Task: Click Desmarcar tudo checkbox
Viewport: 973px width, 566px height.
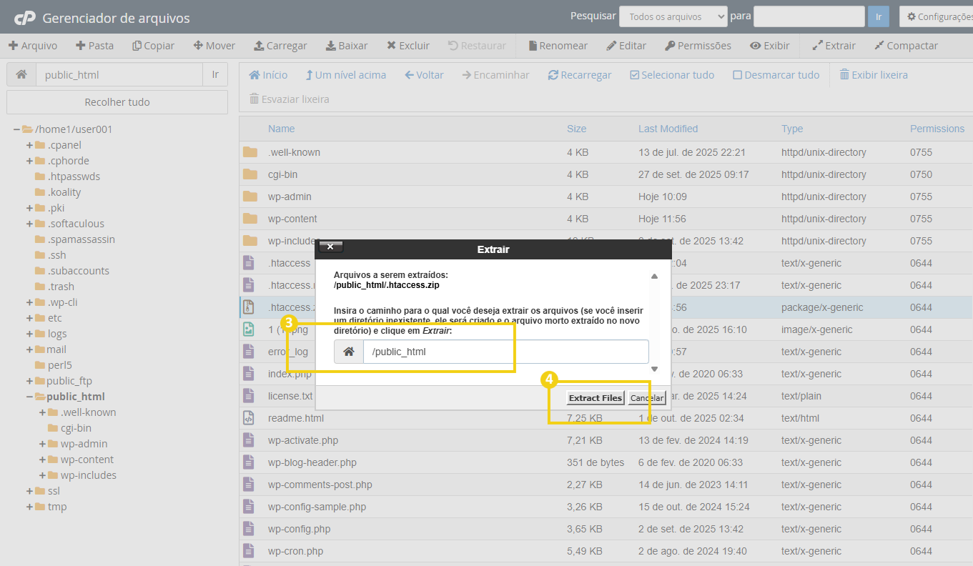Action: 776,75
